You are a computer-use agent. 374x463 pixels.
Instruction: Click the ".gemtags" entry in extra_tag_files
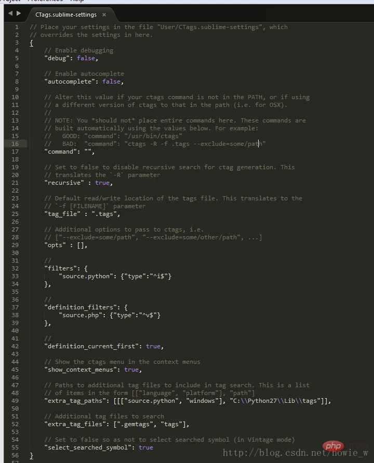pos(135,424)
